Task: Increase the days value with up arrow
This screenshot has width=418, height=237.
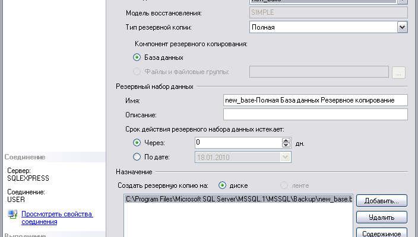Action: (286, 140)
